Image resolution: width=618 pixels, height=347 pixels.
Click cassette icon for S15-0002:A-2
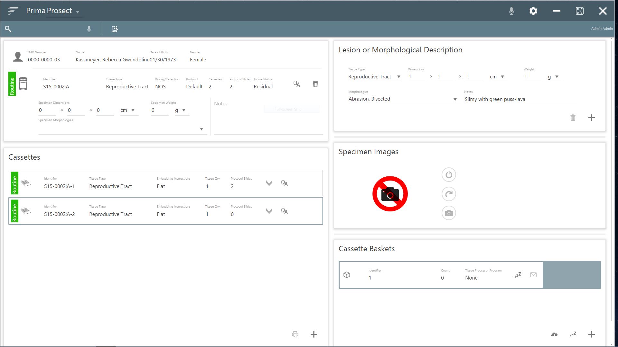[26, 211]
